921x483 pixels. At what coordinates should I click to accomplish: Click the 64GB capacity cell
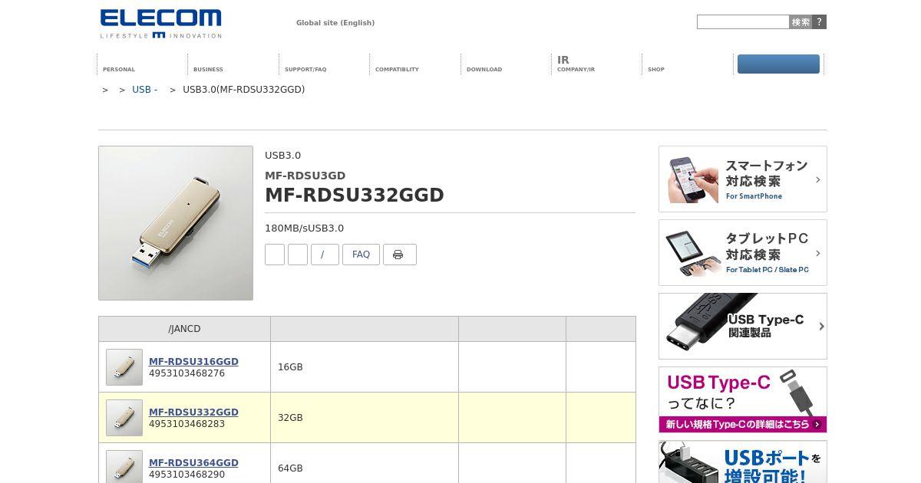tap(365, 463)
